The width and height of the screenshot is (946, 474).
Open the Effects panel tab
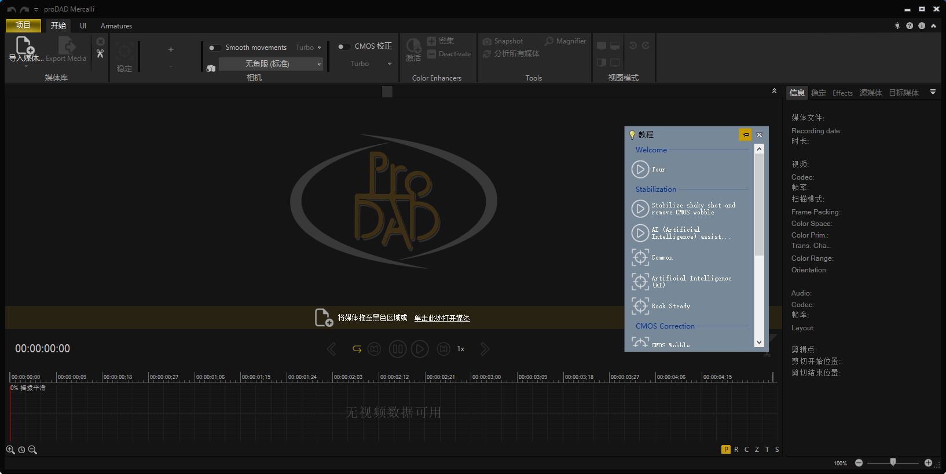842,93
